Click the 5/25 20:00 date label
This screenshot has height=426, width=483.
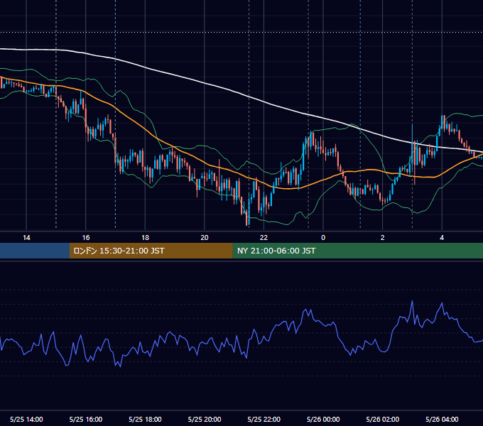click(205, 419)
